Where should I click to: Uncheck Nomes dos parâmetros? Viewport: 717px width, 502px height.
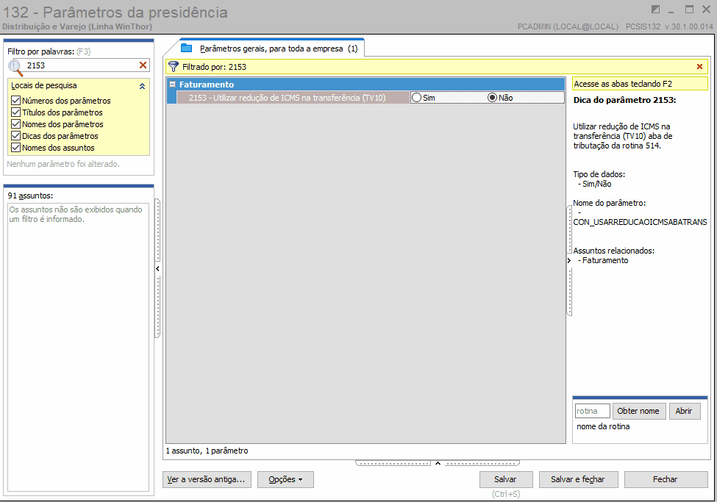point(16,124)
